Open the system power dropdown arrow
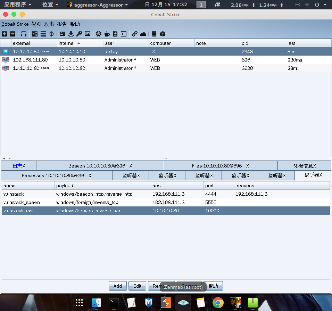332x311 pixels. (x=325, y=5)
